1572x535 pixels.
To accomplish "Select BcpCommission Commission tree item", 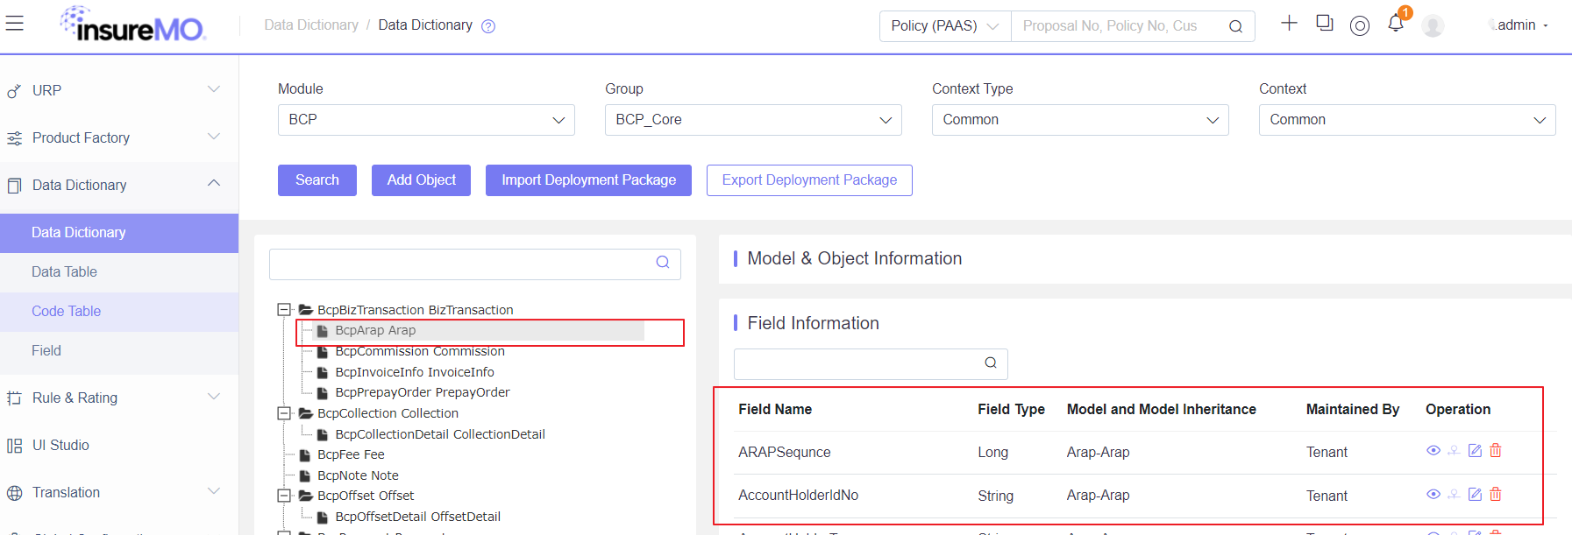I will [420, 352].
